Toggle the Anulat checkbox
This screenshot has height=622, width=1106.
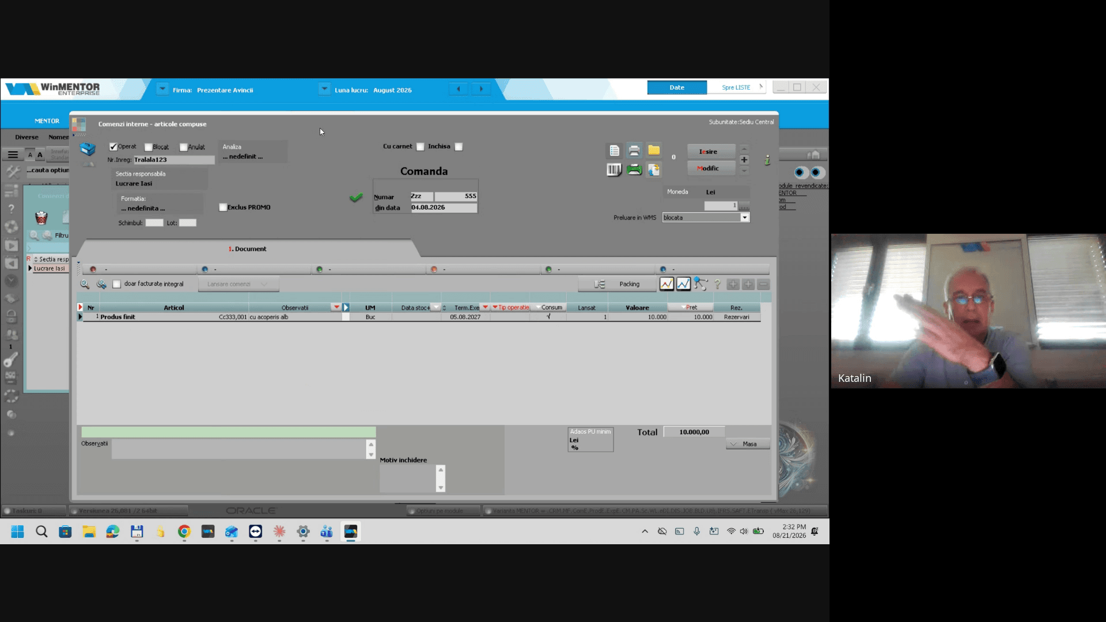coord(183,147)
